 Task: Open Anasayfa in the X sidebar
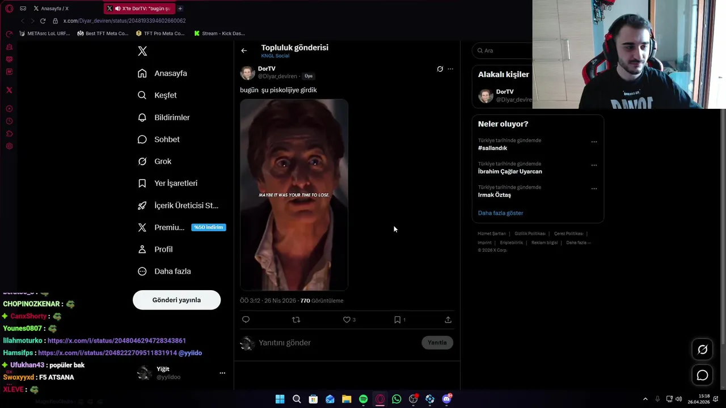coord(163,73)
